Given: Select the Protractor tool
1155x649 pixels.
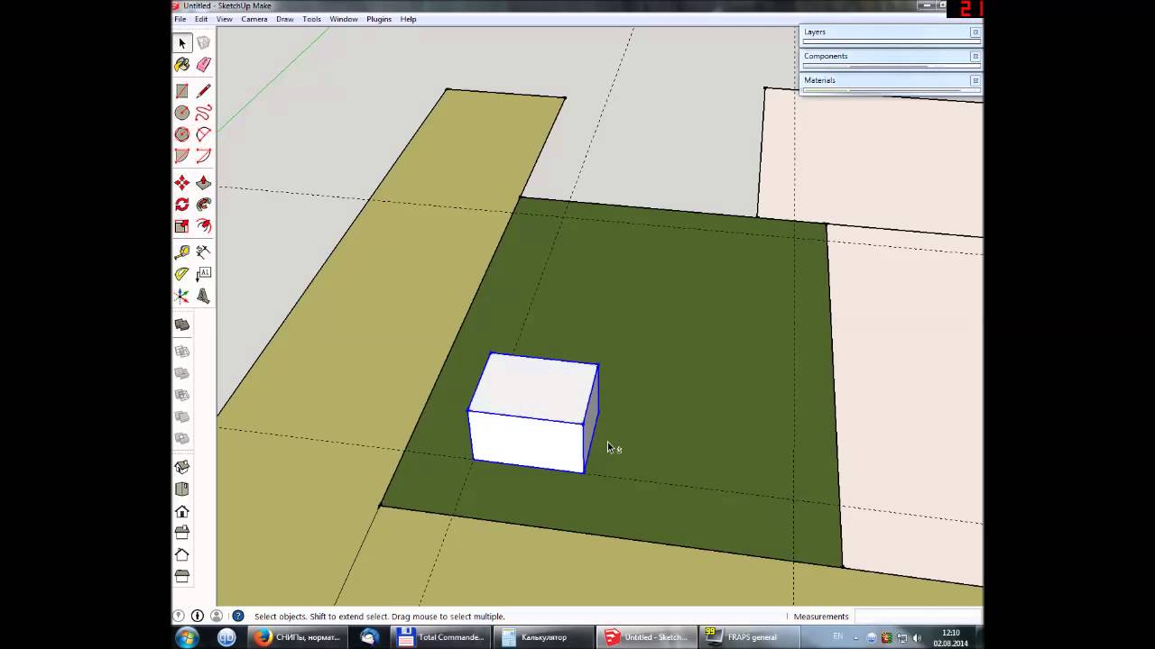Looking at the screenshot, I should click(x=182, y=274).
